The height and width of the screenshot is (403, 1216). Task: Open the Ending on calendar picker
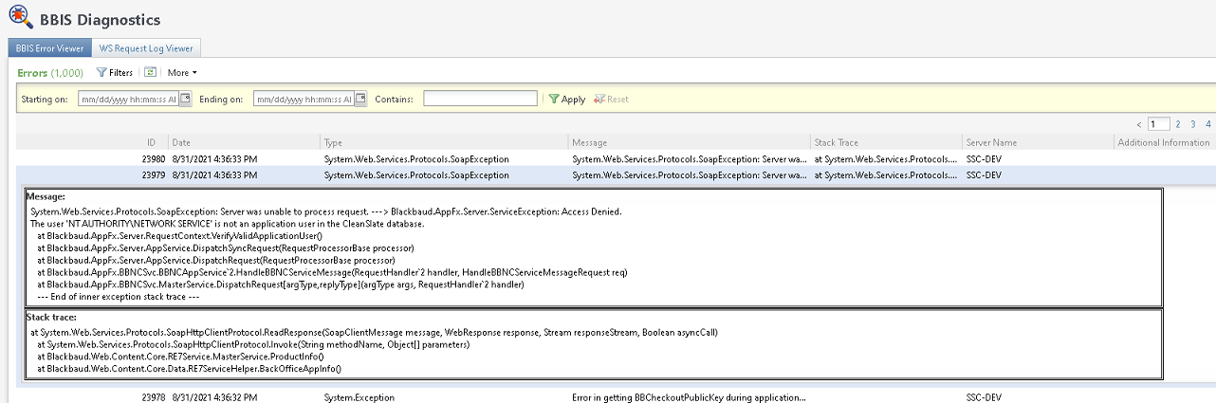point(360,99)
